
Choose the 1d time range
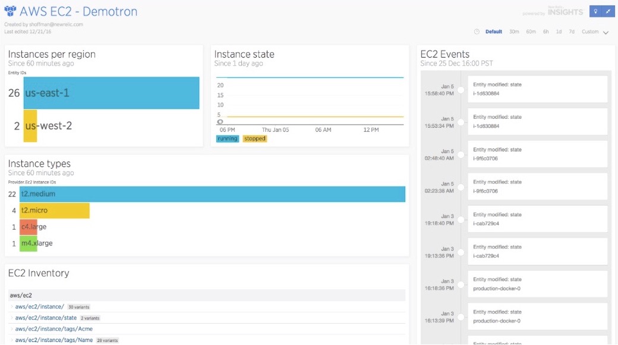(x=559, y=31)
